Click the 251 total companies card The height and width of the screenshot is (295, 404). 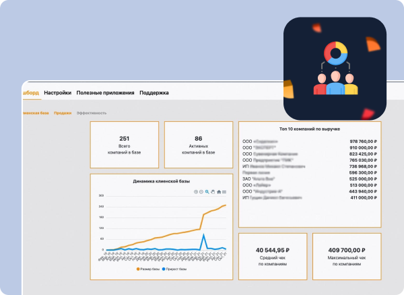tap(124, 145)
